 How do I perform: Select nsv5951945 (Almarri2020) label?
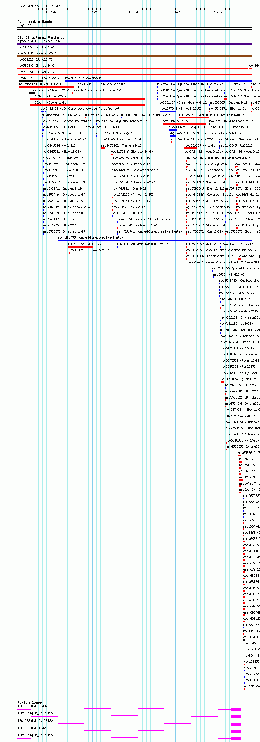pyautogui.click(x=138, y=225)
